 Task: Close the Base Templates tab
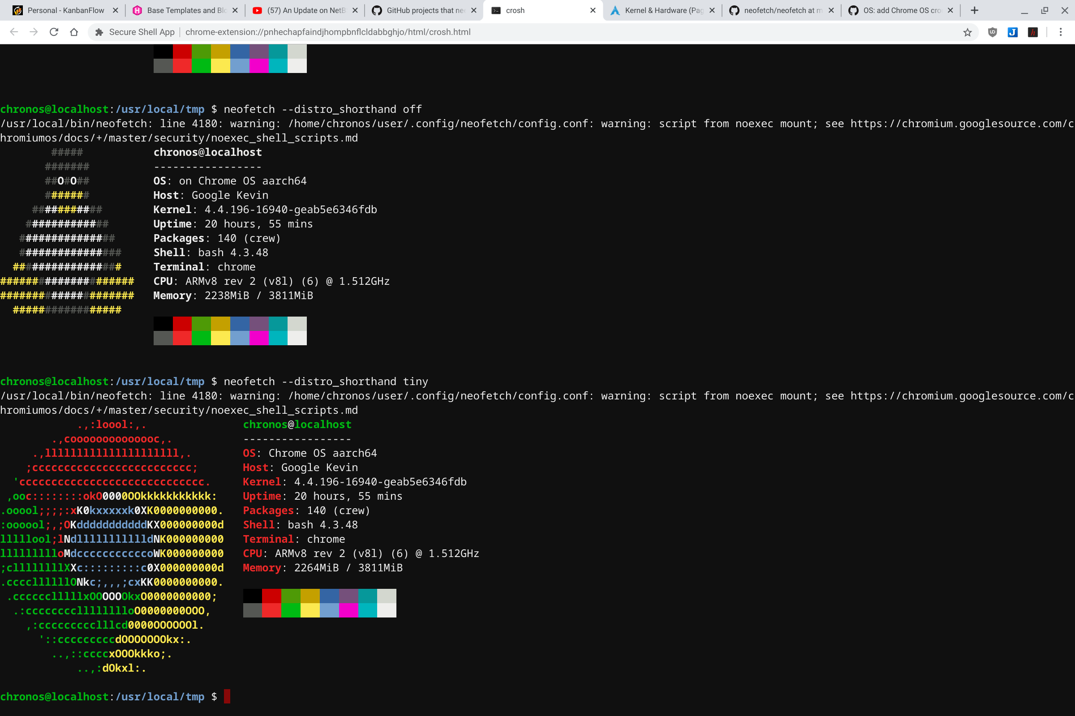(x=235, y=10)
